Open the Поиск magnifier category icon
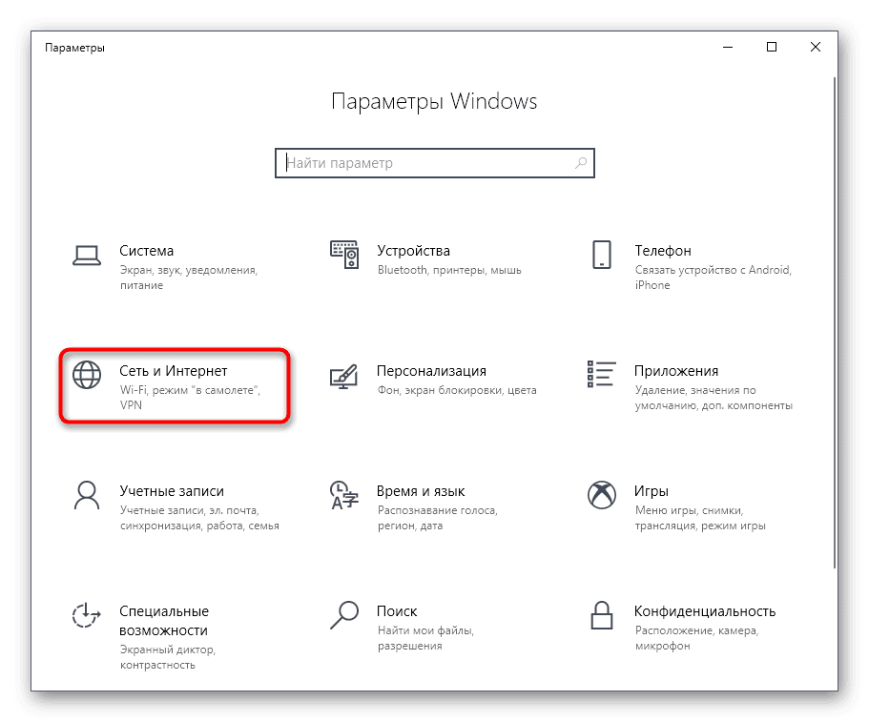Image resolution: width=869 pixels, height=722 pixels. tap(344, 615)
